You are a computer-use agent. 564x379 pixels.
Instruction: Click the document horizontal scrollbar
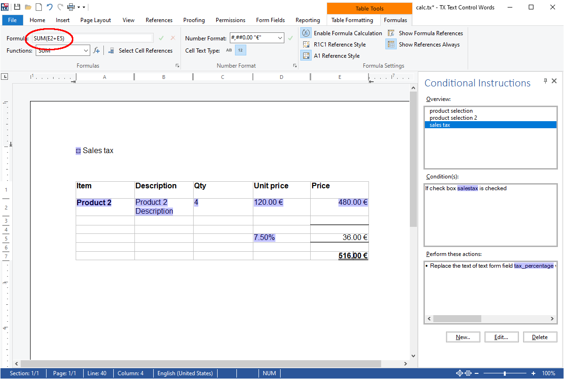point(201,364)
